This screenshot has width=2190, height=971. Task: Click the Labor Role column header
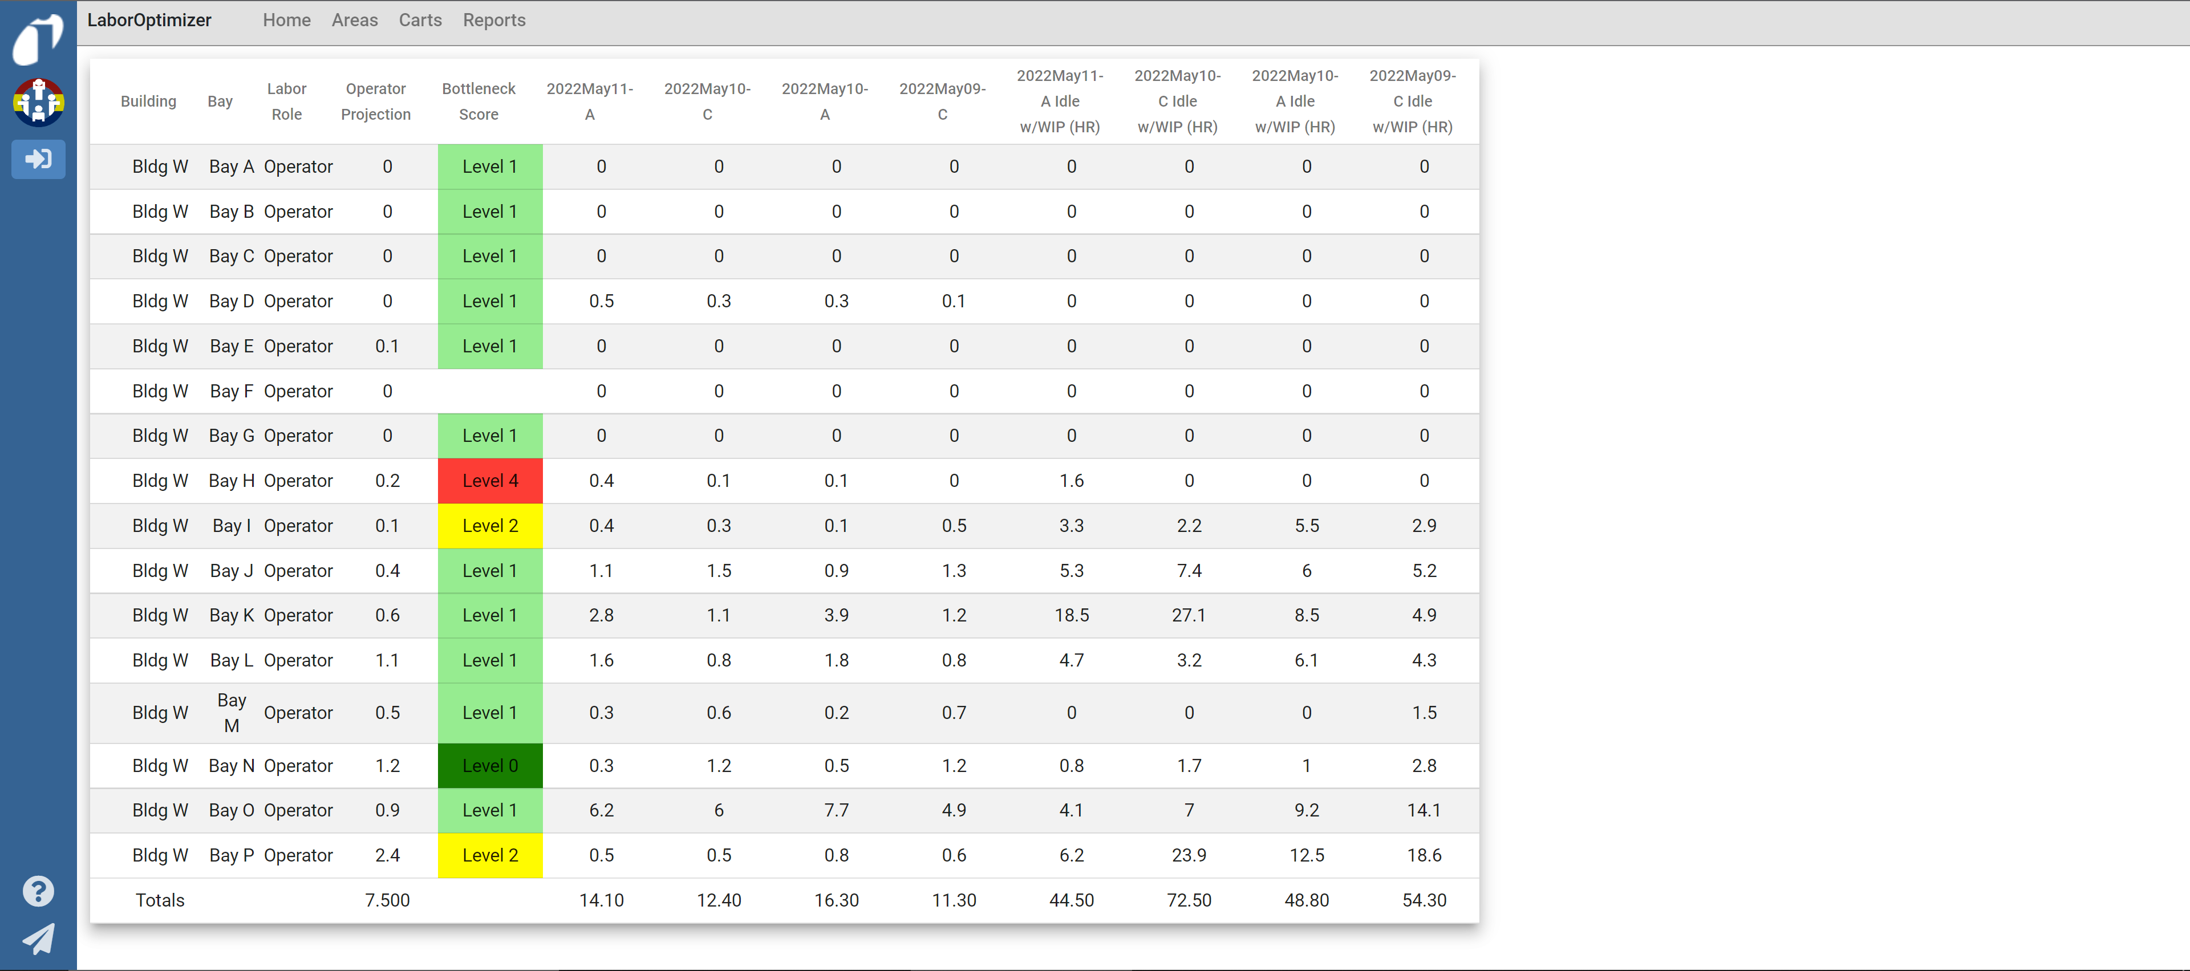tap(286, 101)
